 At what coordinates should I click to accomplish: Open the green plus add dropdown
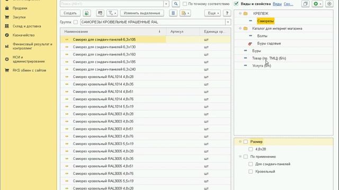pos(317,4)
